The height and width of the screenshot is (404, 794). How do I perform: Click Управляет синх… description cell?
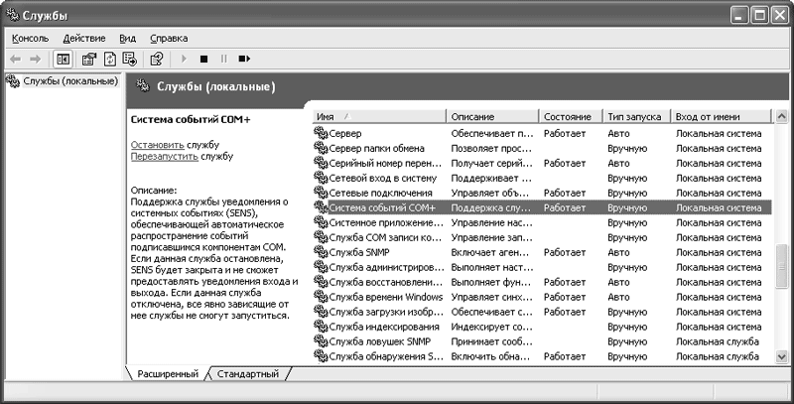[x=491, y=297]
